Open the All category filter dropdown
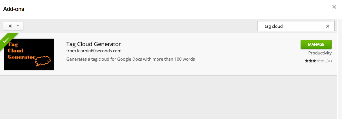Image resolution: width=342 pixels, height=119 pixels. 13,26
